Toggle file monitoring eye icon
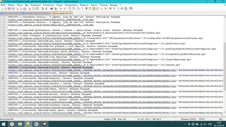 click(x=105, y=8)
